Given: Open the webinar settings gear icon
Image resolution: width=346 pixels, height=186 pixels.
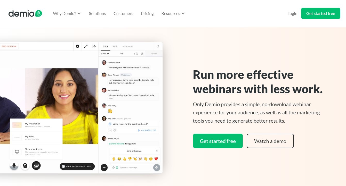Looking at the screenshot, I should pyautogui.click(x=77, y=46).
